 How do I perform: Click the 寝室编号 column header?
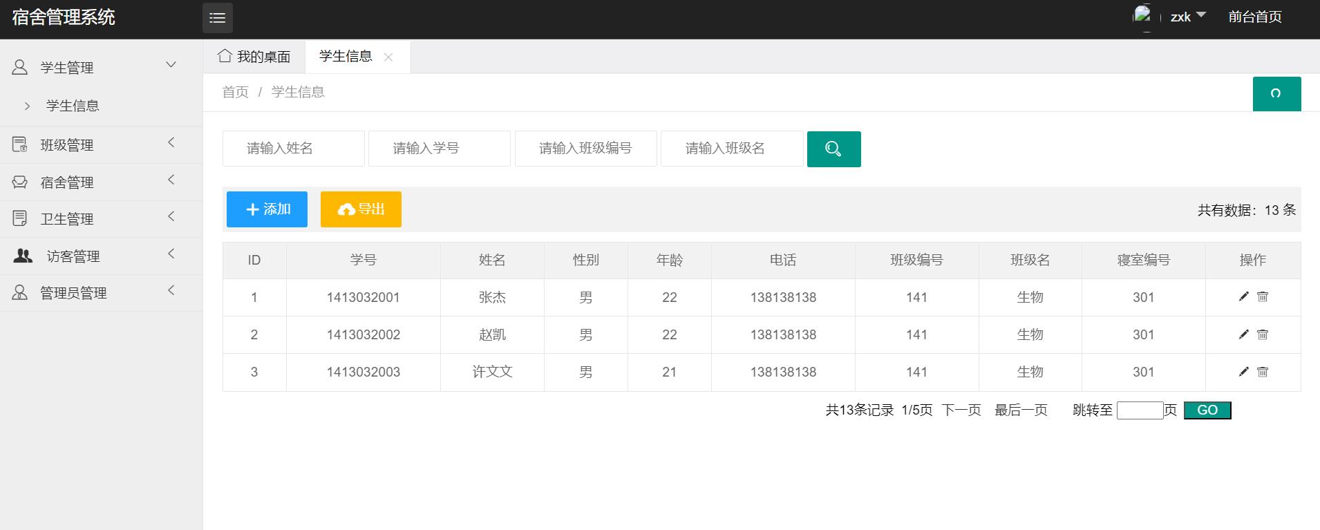[x=1144, y=261]
